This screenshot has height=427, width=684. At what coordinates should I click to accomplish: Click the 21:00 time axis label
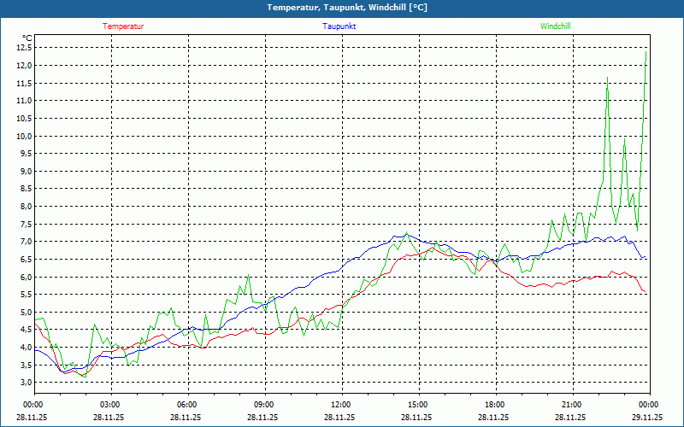pos(571,405)
